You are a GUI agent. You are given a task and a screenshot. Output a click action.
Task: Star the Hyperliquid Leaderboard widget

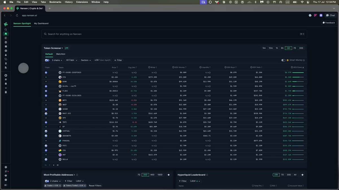click(x=302, y=175)
